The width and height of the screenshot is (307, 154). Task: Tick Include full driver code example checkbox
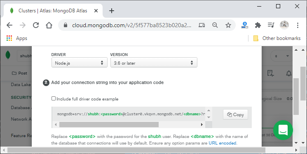click(x=54, y=98)
